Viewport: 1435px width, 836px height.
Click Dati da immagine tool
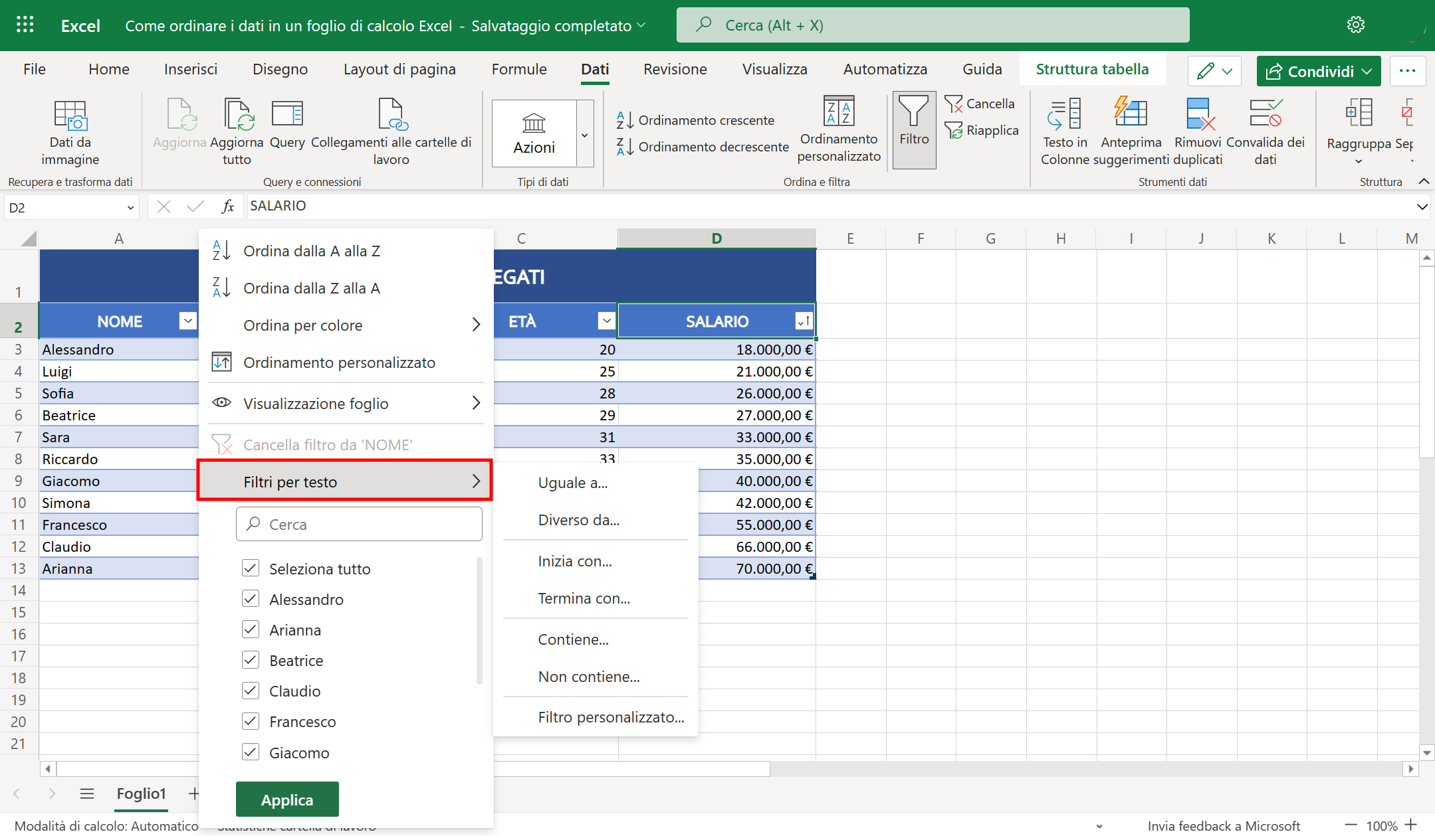pyautogui.click(x=69, y=129)
